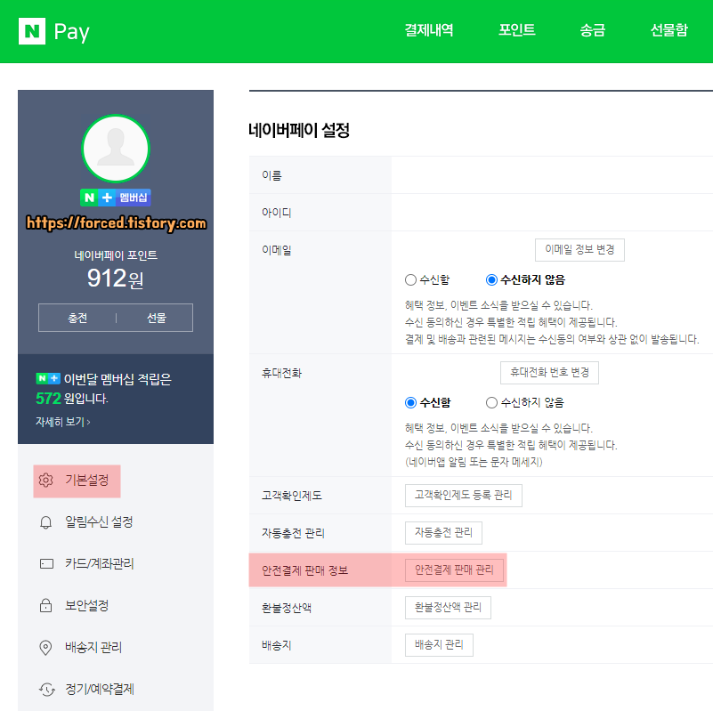The image size is (713, 711).
Task: Click the 선물 button
Action: [156, 318]
